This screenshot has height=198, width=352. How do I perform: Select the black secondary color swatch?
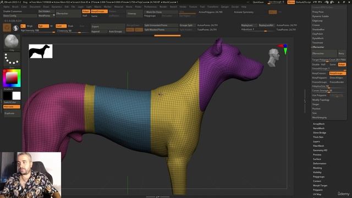point(7,96)
